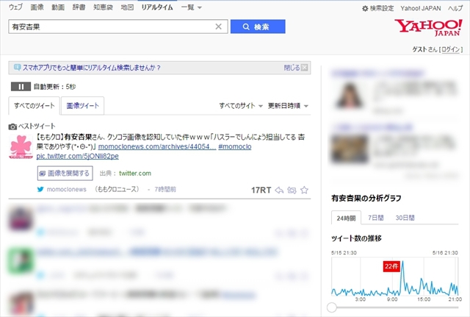Click the Yahoo! JAPAN logo
The height and width of the screenshot is (317, 470).
click(429, 28)
